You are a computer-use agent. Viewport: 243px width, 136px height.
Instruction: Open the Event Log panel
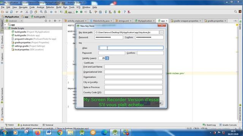pyautogui.click(x=209, y=125)
